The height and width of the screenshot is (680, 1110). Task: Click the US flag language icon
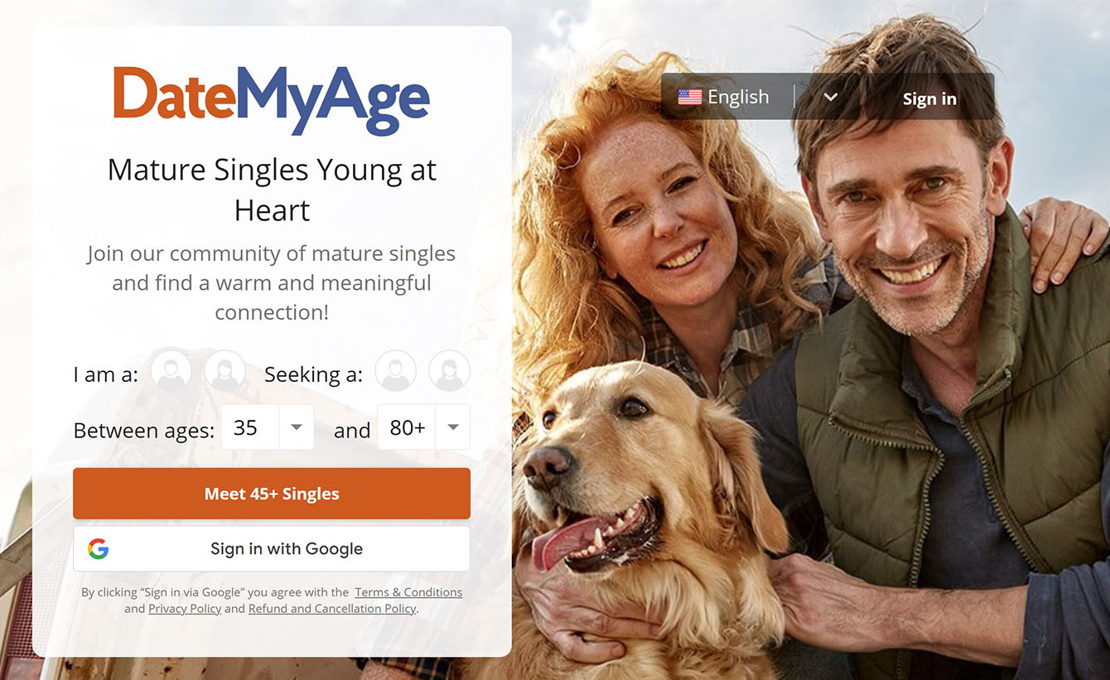coord(689,97)
